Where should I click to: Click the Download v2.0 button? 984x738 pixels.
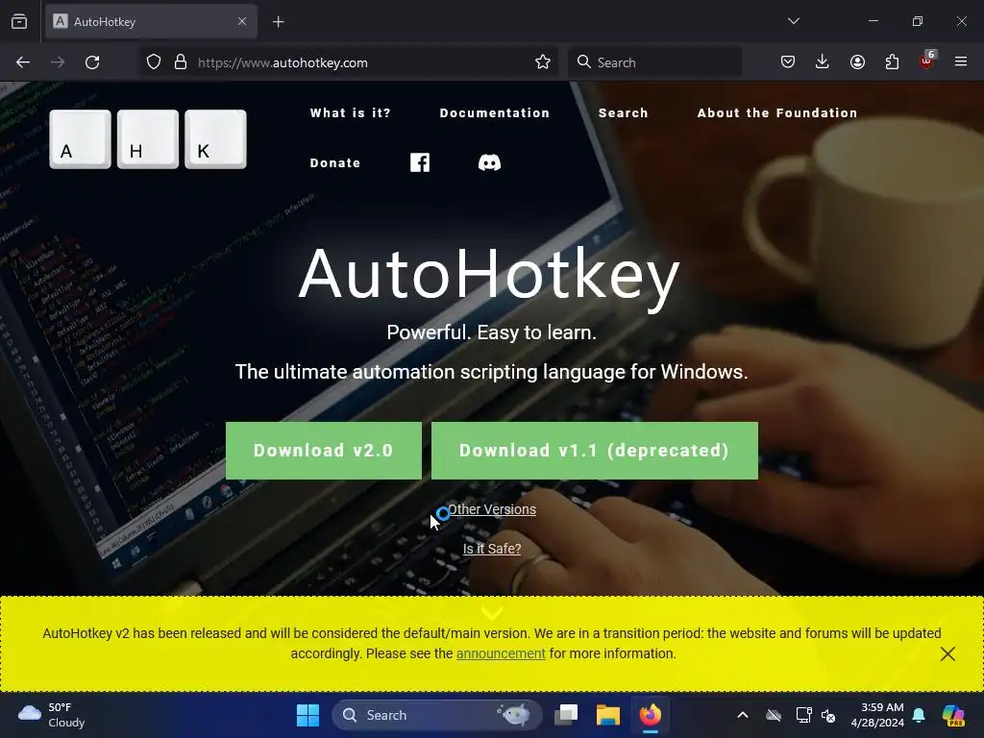[323, 451]
